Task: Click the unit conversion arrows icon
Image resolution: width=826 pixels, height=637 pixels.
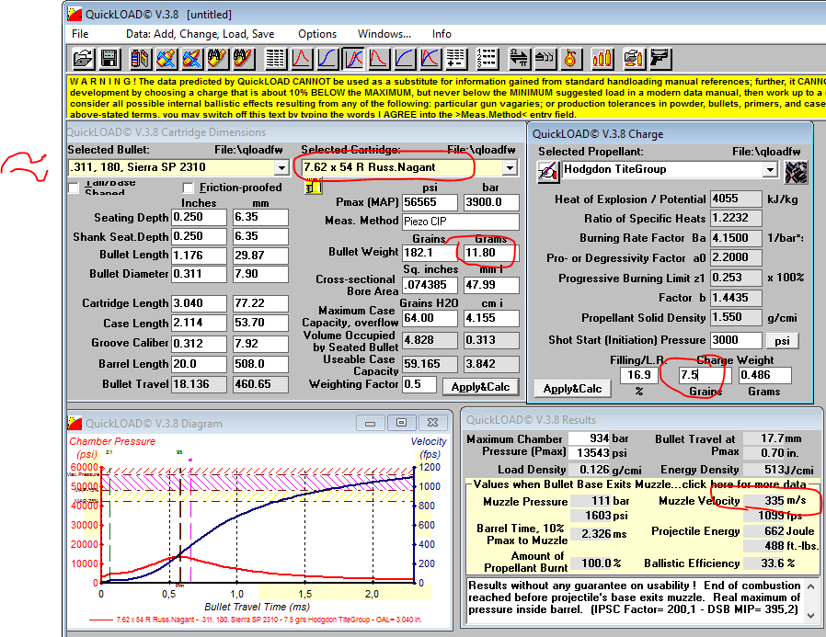Action: 519,59
